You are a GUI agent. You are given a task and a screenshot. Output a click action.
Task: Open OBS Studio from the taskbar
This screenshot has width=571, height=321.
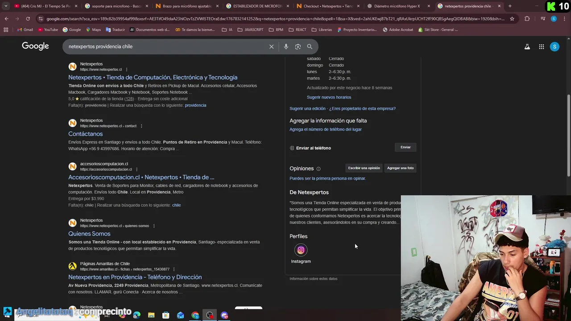(x=210, y=315)
